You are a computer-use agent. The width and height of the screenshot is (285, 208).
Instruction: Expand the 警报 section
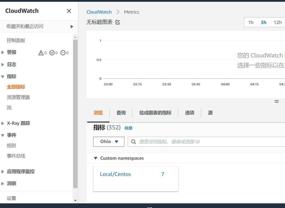point(3,52)
